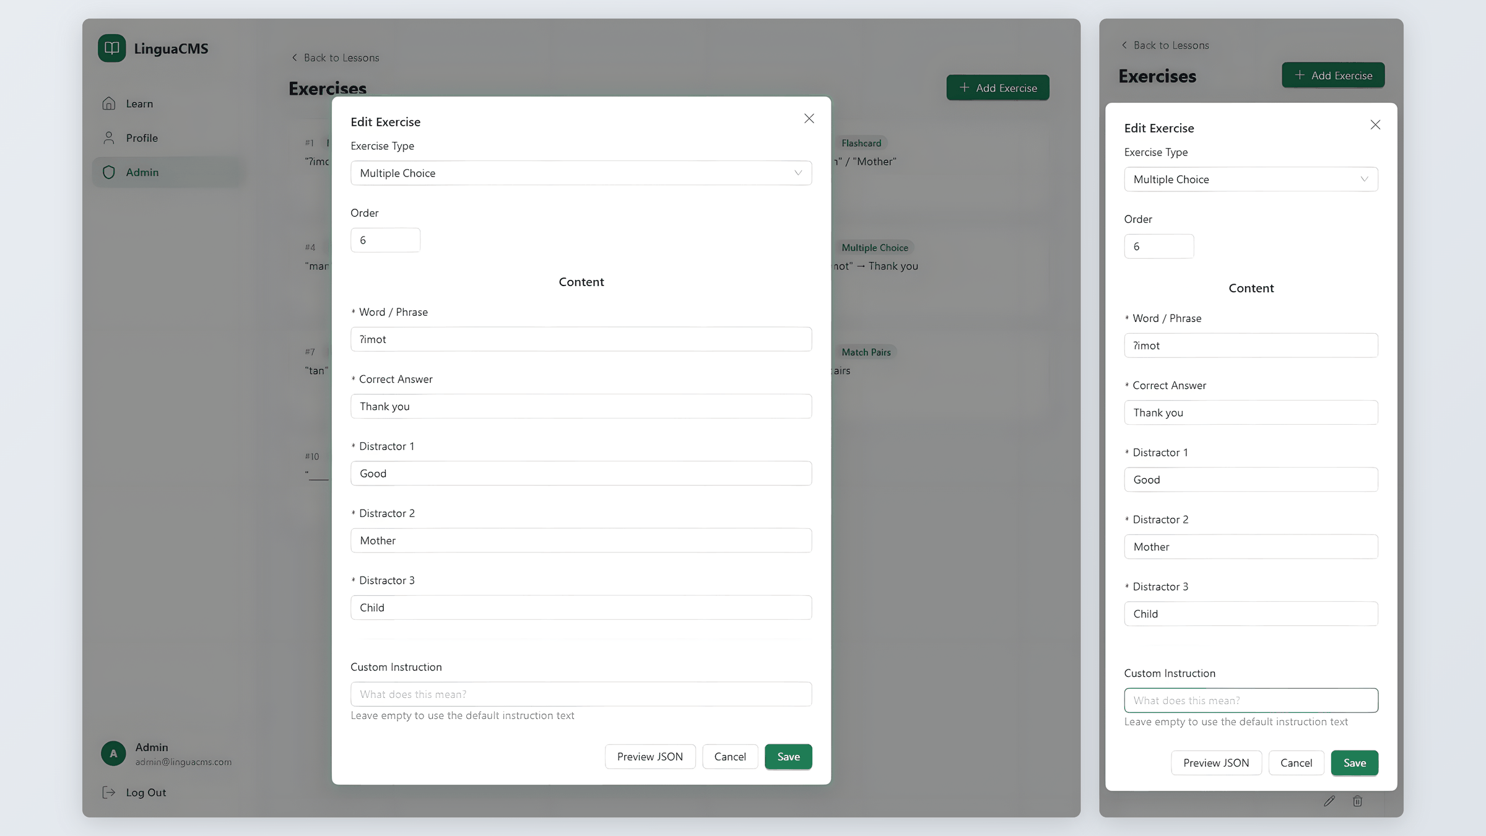Open the Learn page from sidebar
This screenshot has width=1486, height=836.
139,103
